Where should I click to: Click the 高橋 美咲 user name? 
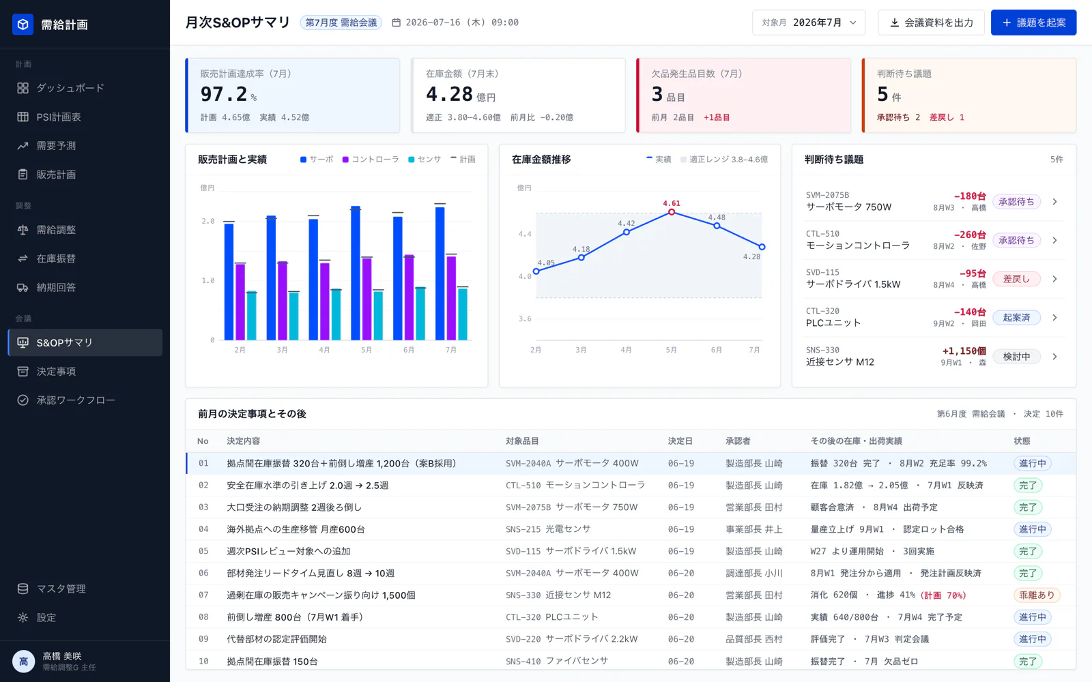62,656
